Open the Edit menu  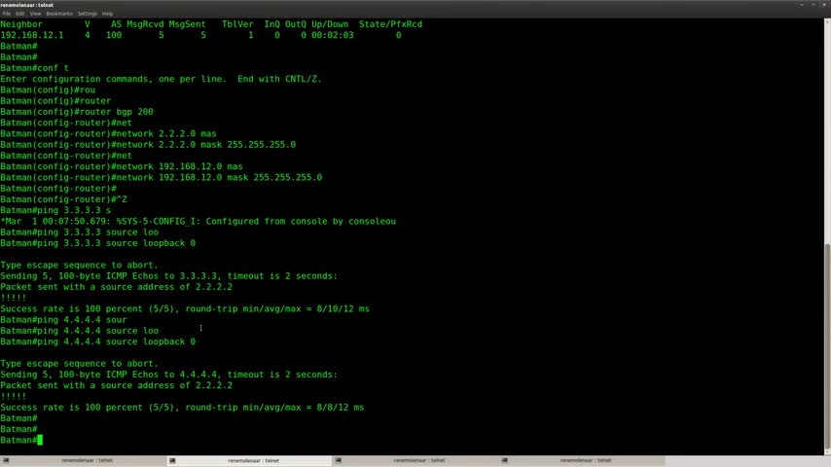[20, 14]
